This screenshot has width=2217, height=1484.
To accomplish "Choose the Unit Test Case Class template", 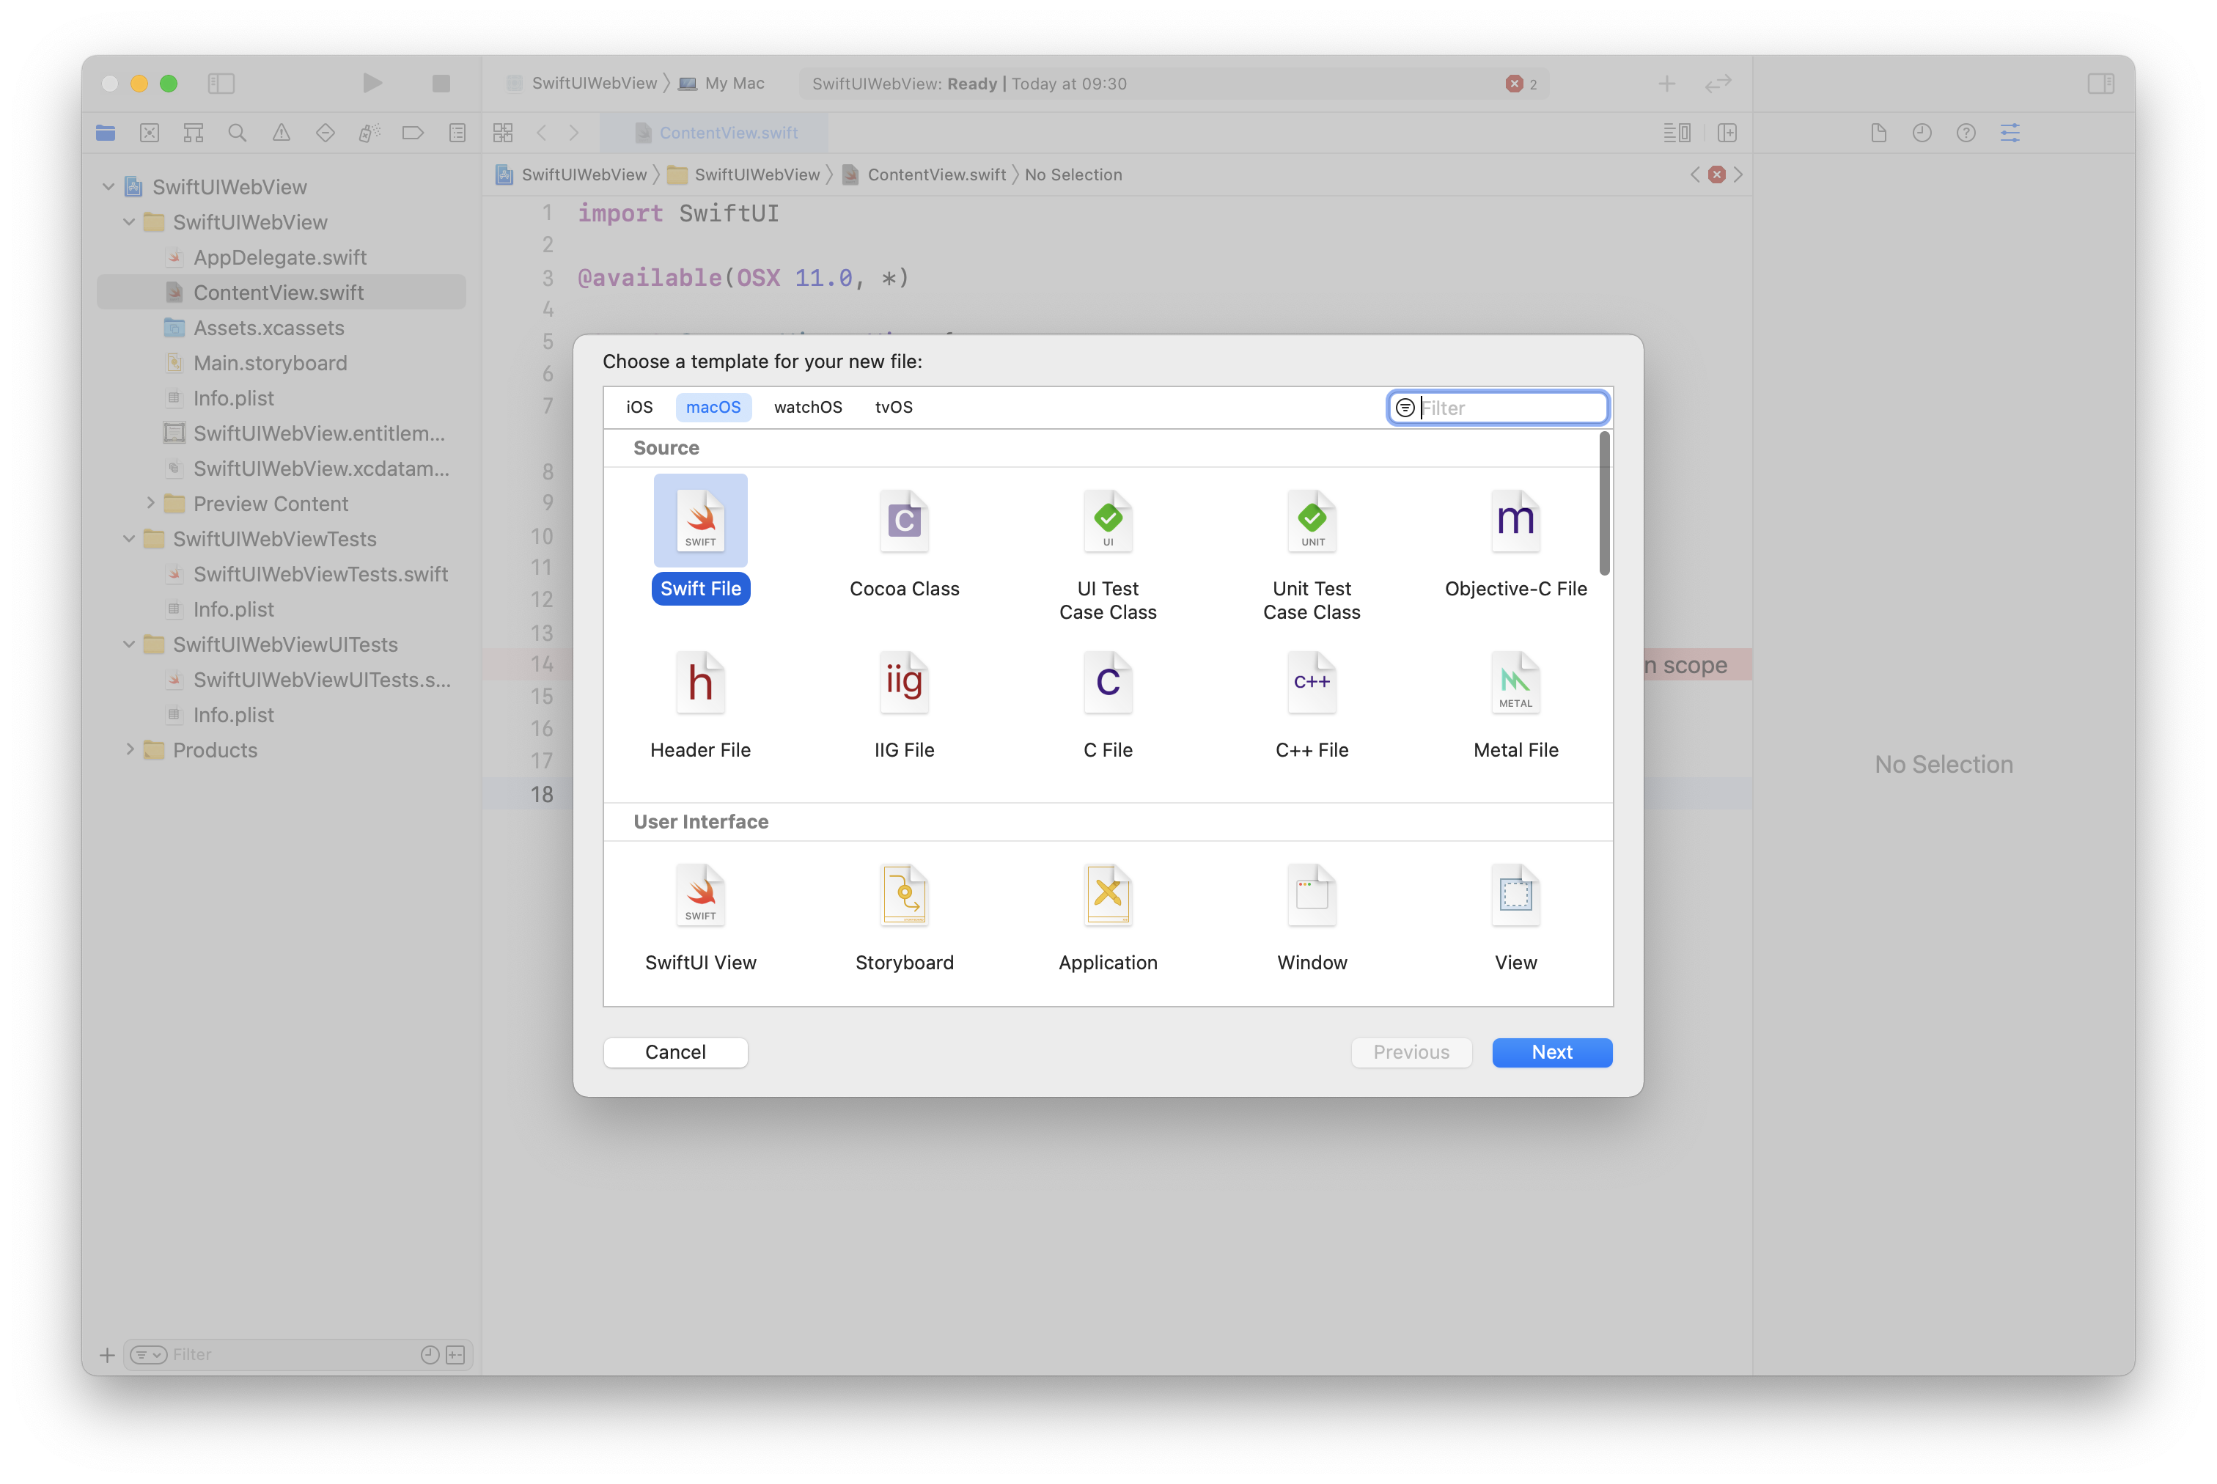I will pyautogui.click(x=1312, y=556).
